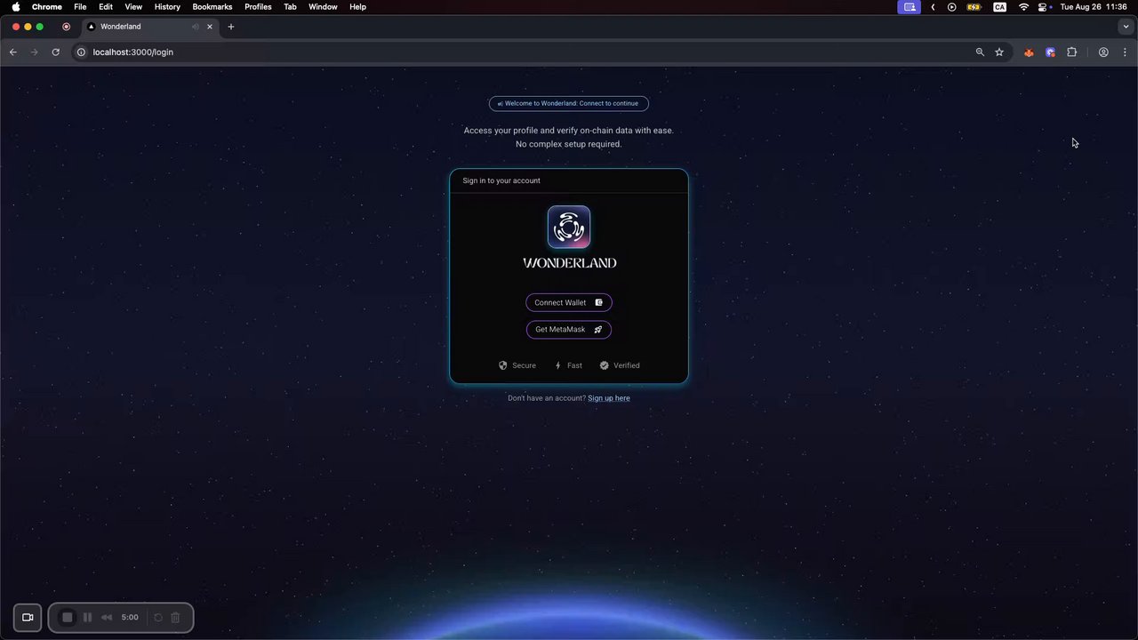Click the screen-sharing icon in menu bar
The image size is (1138, 640).
click(x=909, y=6)
